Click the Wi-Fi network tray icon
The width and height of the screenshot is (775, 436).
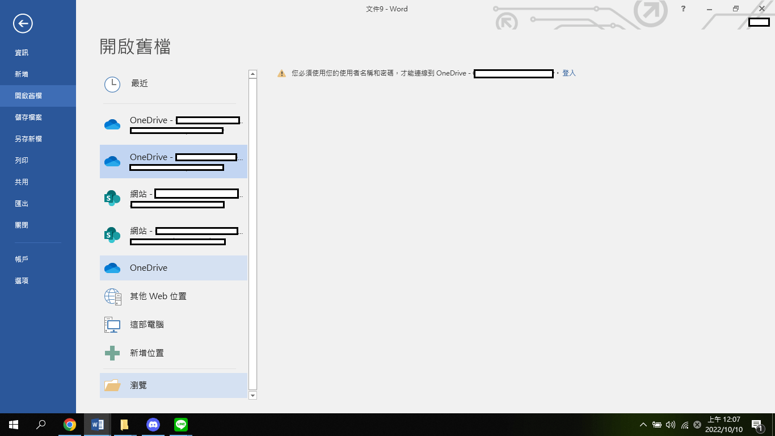(x=685, y=425)
